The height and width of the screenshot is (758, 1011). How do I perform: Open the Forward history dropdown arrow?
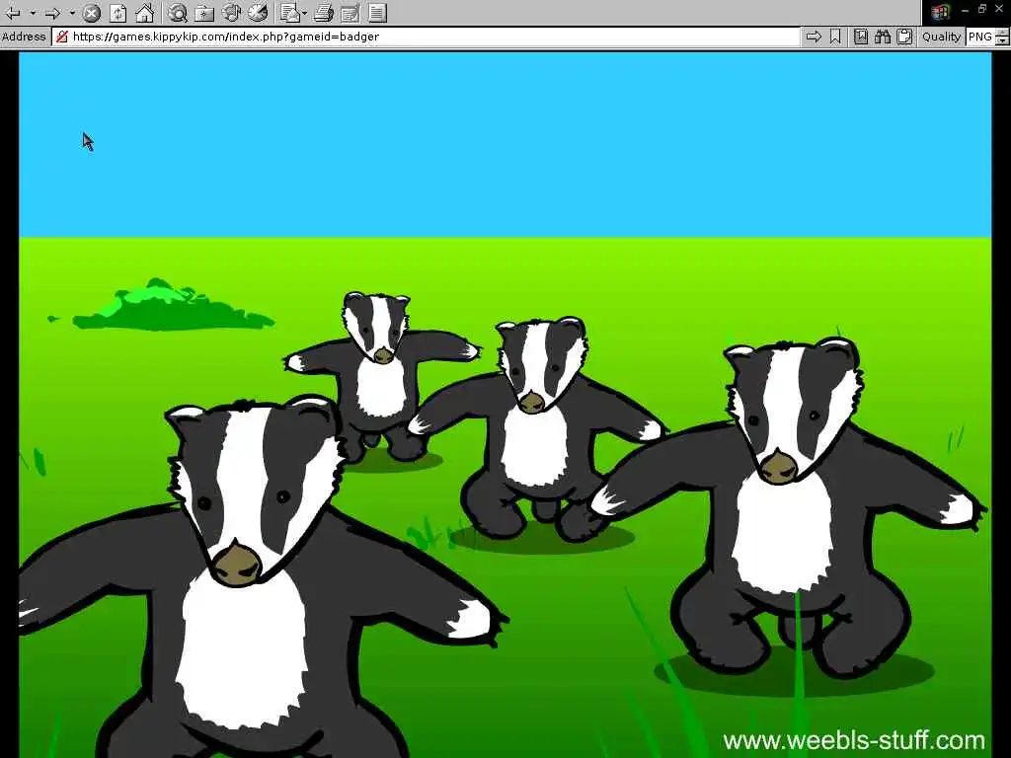click(x=72, y=12)
